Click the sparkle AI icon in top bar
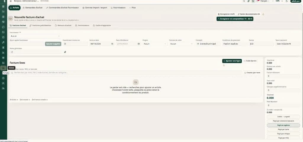This screenshot has height=142, width=303. tap(249, 1)
